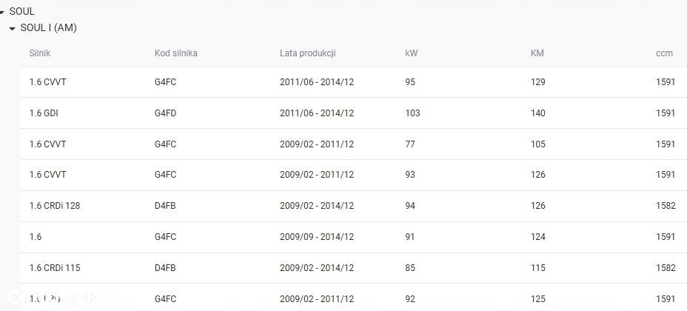Click the 1.6 CVVT row with 95 kW
This screenshot has height=311, width=687.
47,82
